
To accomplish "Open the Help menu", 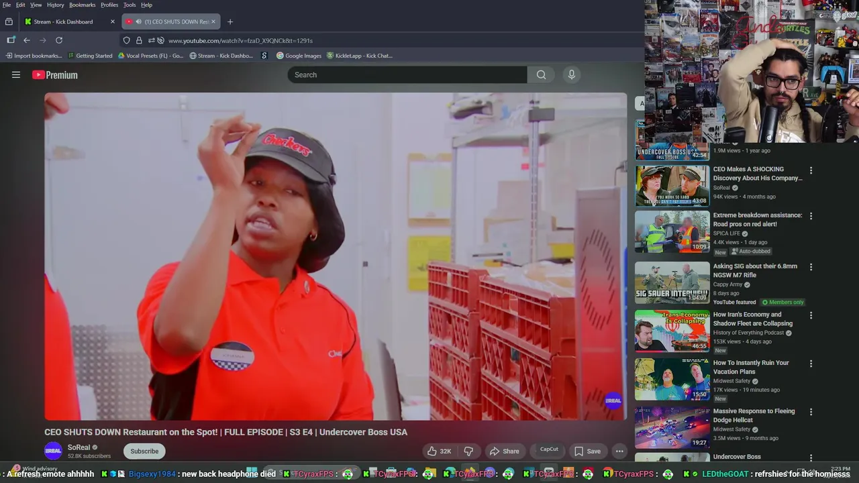I will [146, 5].
